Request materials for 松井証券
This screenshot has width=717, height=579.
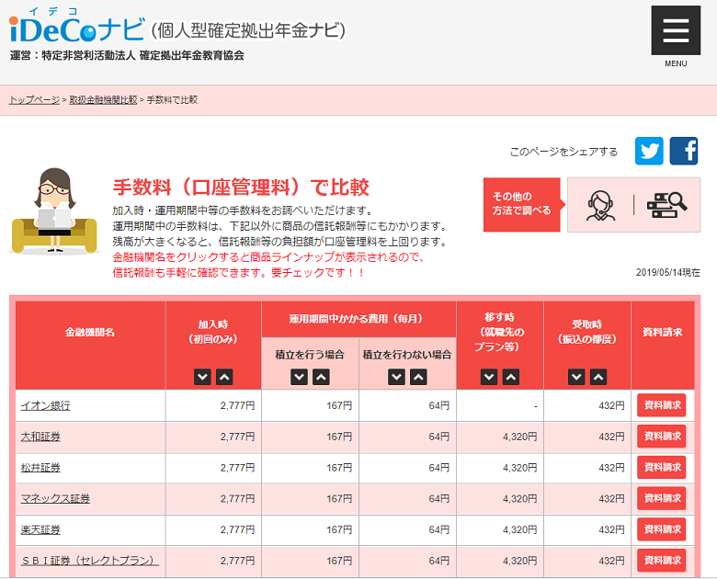click(662, 468)
